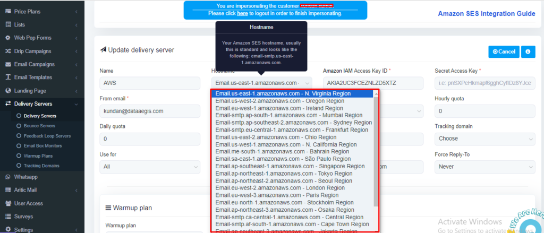Open the Amazon SES Integration Guide link
Screen dimensions: 544x233
tap(487, 13)
